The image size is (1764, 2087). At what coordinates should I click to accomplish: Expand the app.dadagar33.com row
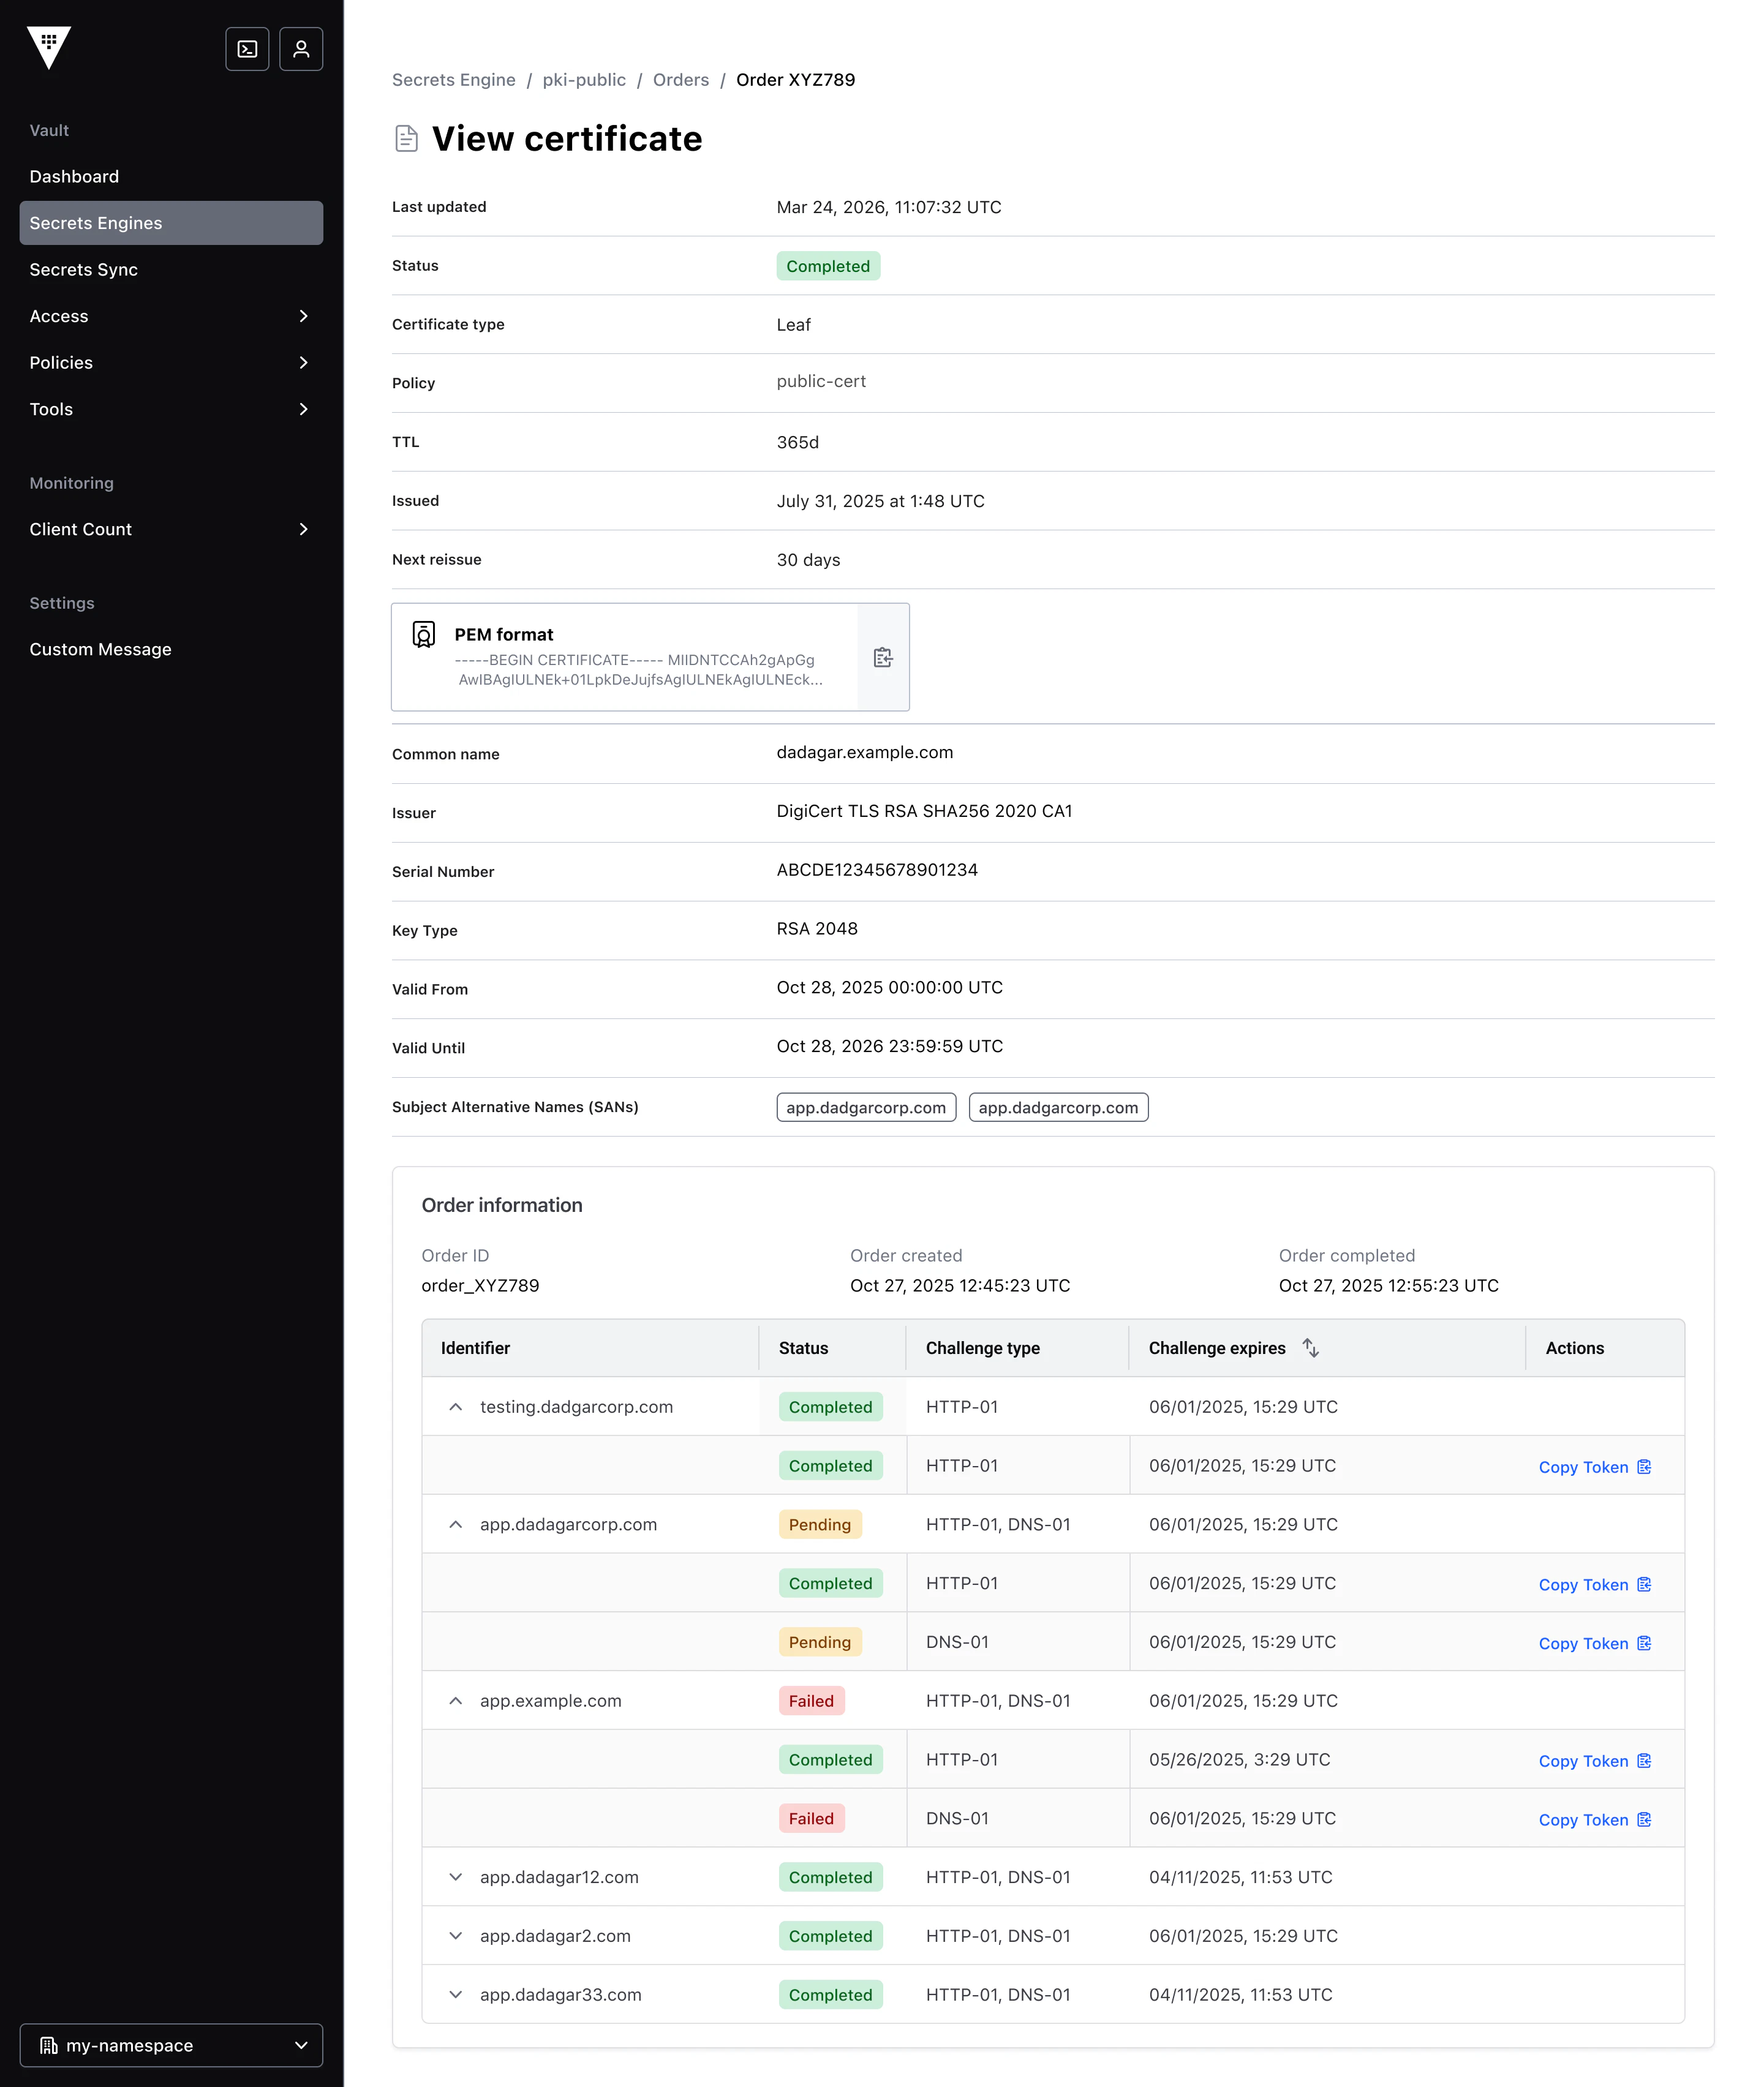[456, 1994]
